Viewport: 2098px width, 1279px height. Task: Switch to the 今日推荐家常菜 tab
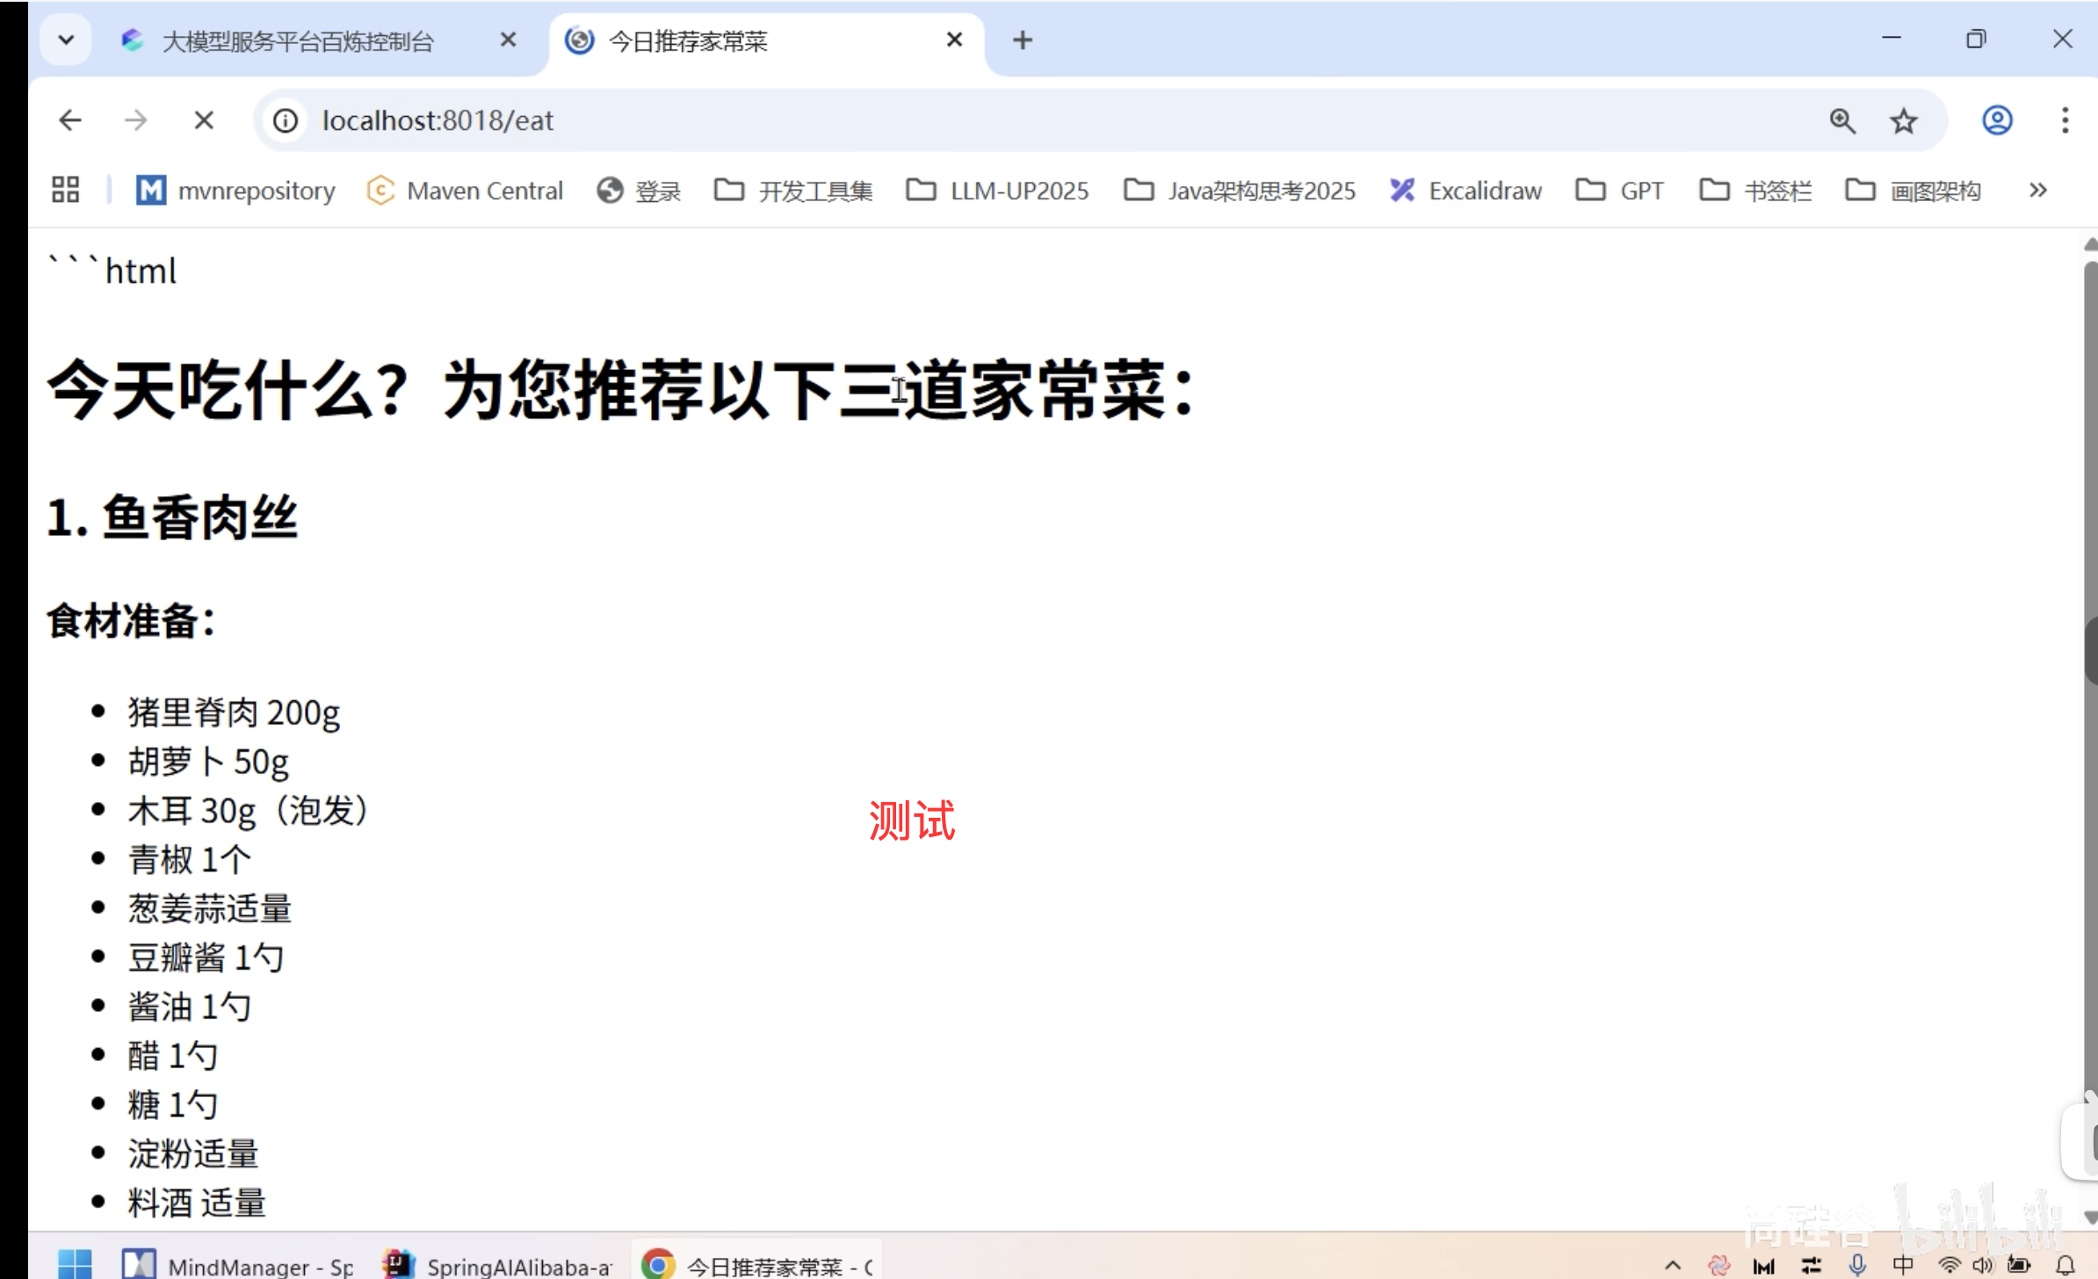pyautogui.click(x=690, y=40)
